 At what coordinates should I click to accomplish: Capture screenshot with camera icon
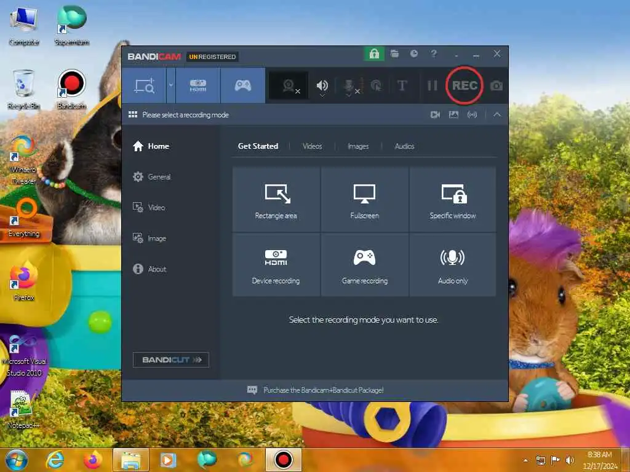coord(496,85)
